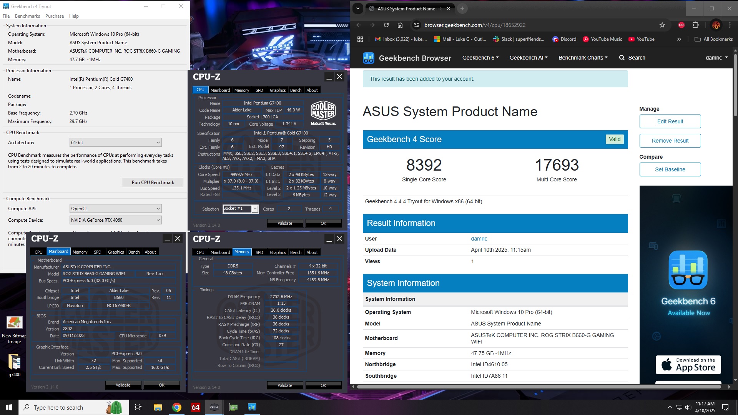Viewport: 738px width, 415px height.
Task: Open the Chrome extensions puzzle icon
Action: pos(695,25)
